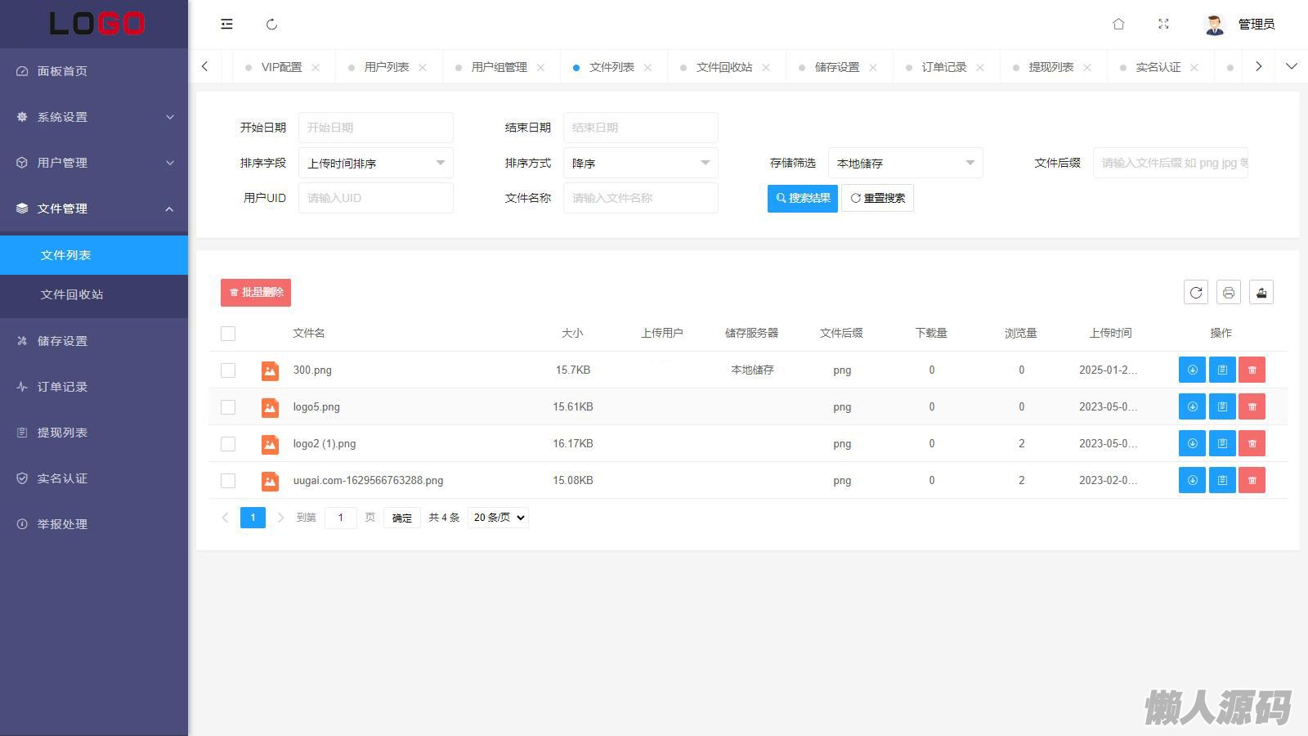The width and height of the screenshot is (1308, 736).
Task: Download the 300.png file
Action: (1192, 370)
